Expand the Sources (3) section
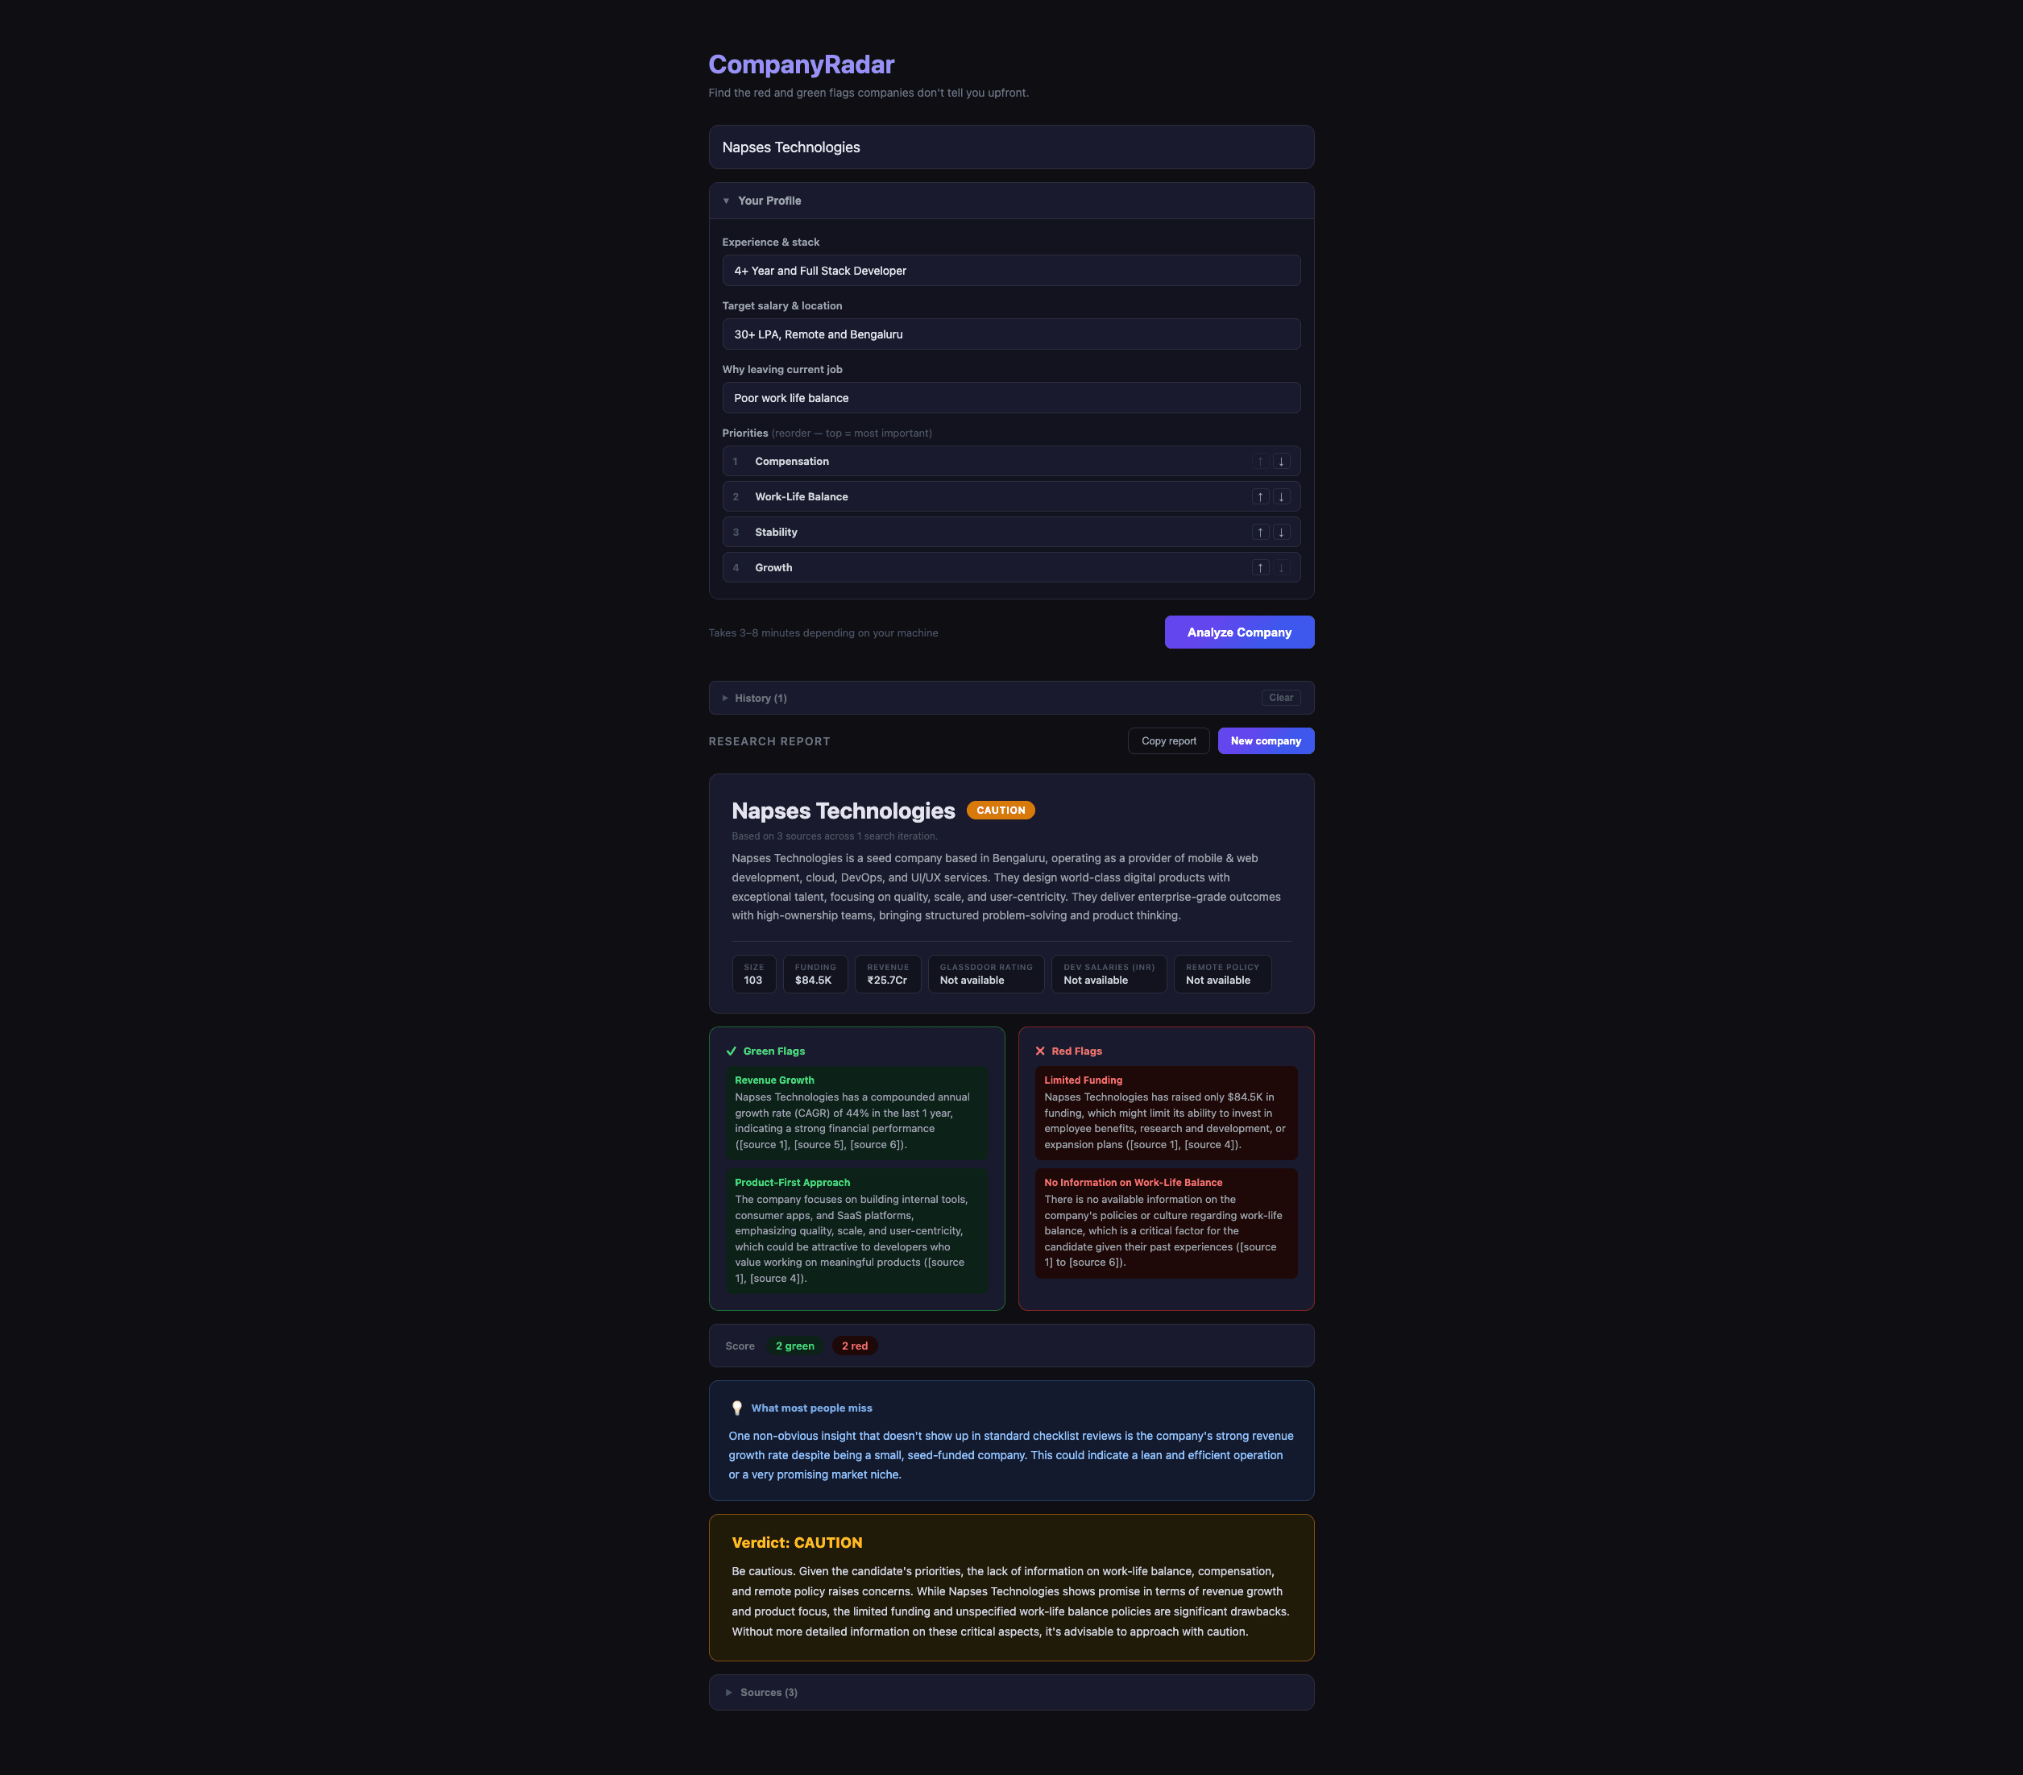This screenshot has width=2023, height=1775. coord(1012,1693)
